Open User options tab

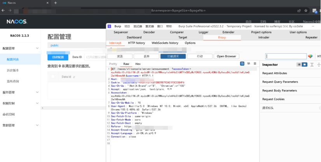pos(298,32)
